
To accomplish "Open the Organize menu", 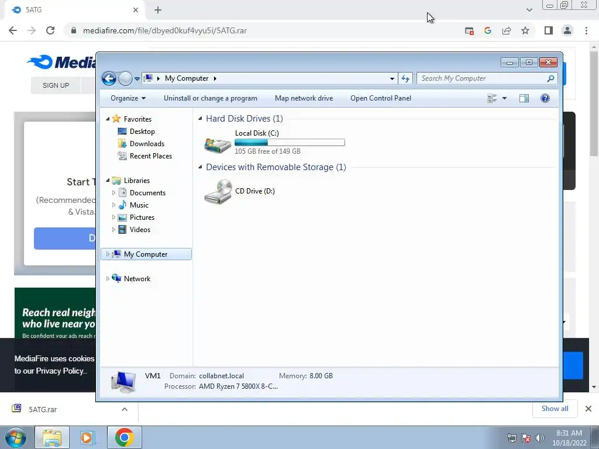I will (x=128, y=98).
